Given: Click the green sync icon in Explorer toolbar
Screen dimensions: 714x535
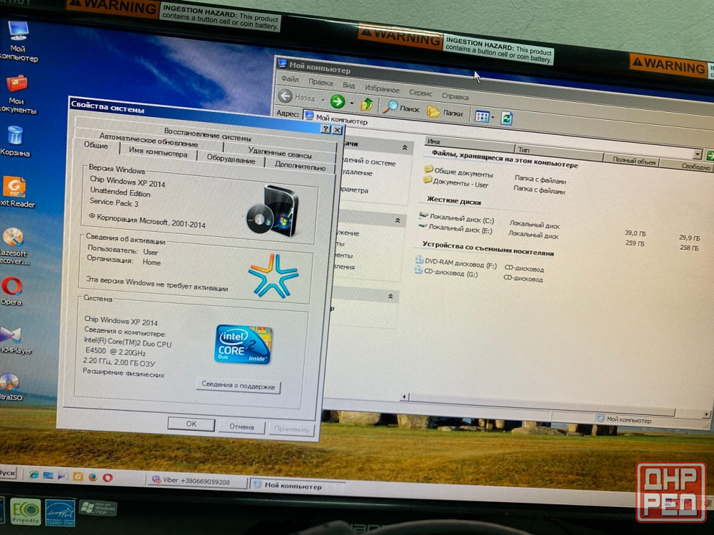Looking at the screenshot, I should pyautogui.click(x=507, y=118).
